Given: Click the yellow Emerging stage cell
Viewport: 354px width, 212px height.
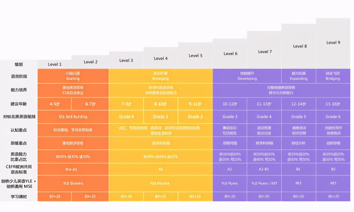Looking at the screenshot, I should [160, 76].
